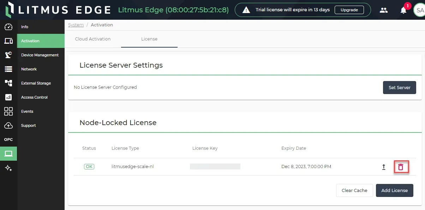The image size is (425, 210).
Task: Open the Applications four-squares grid icon
Action: (8, 111)
